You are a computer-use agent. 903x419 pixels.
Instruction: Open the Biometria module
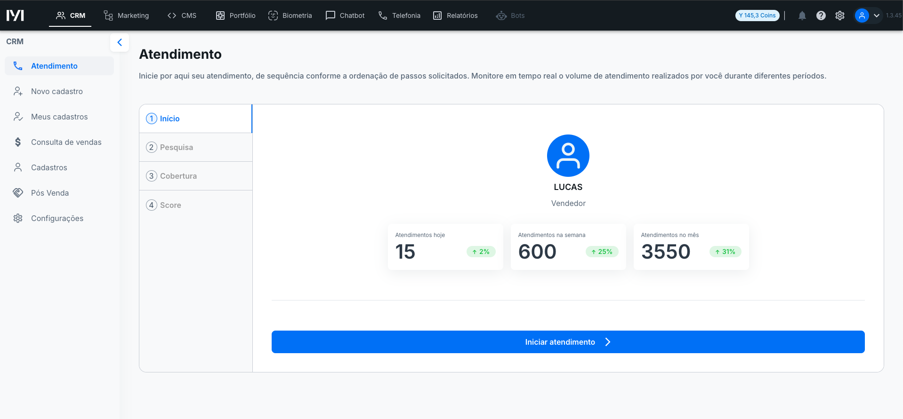coord(290,16)
